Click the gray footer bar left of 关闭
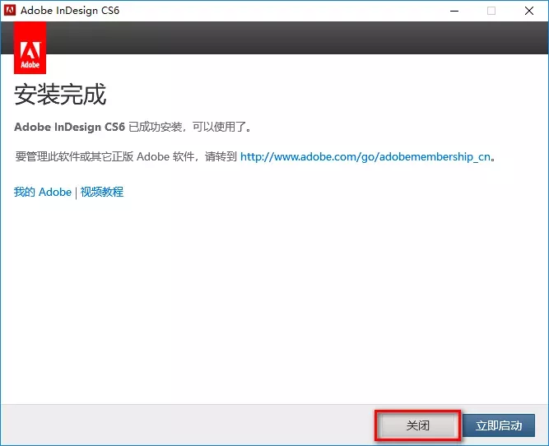 (189, 425)
